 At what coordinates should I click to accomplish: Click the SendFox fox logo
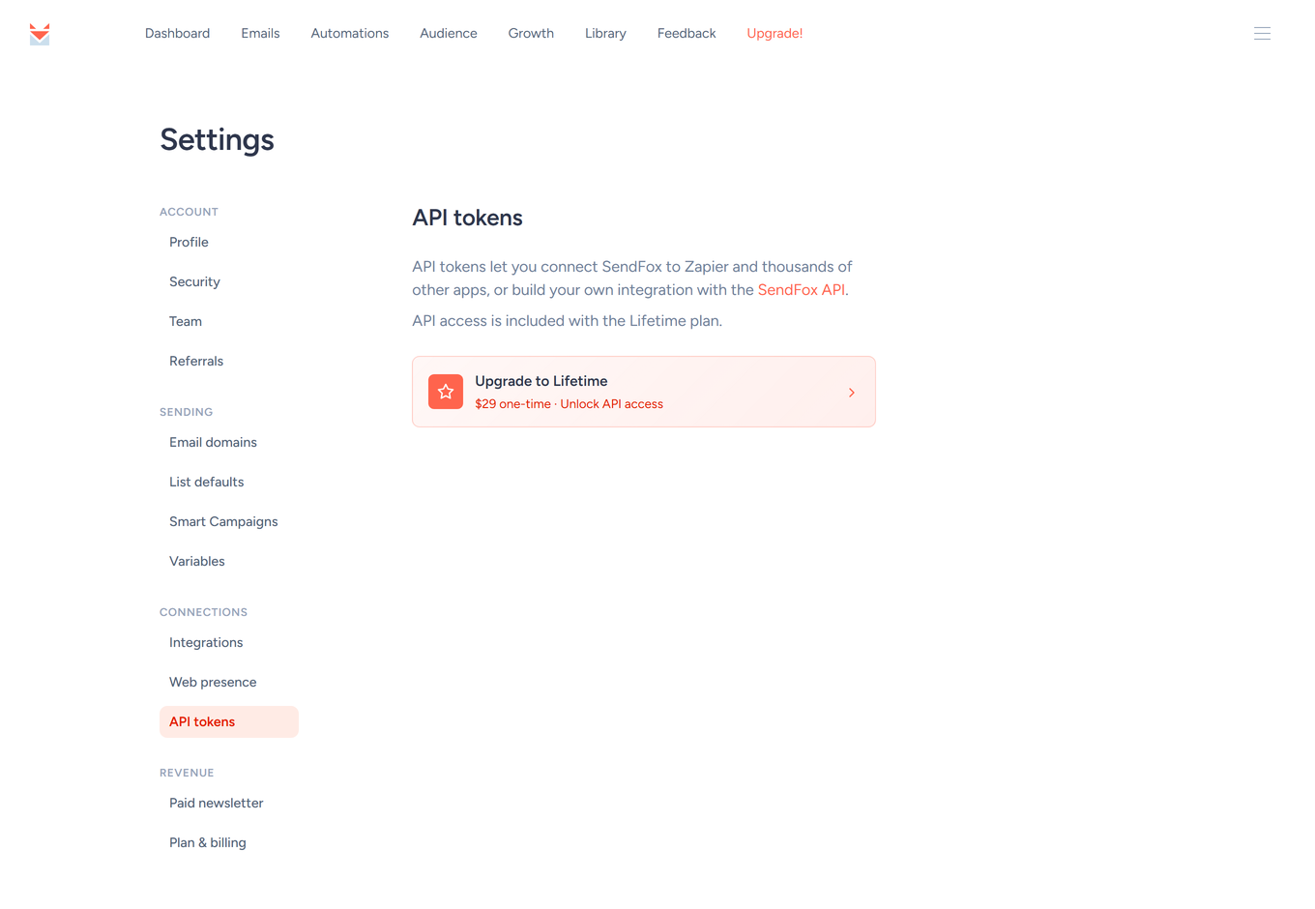[x=40, y=34]
